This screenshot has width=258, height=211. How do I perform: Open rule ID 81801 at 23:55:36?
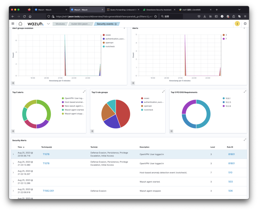(x=232, y=154)
